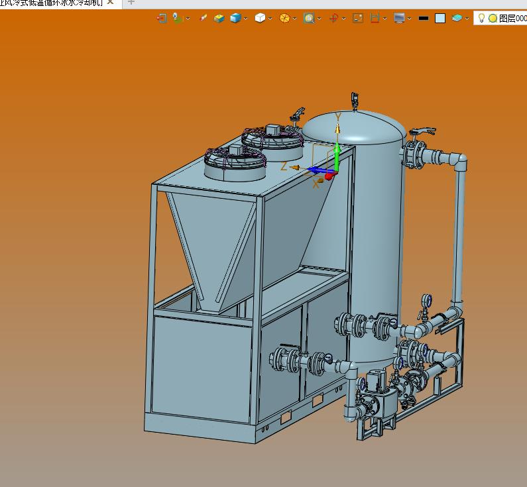This screenshot has height=487, width=527.
Task: Open dropdown beside the orange sphere icon
Action: point(295,19)
